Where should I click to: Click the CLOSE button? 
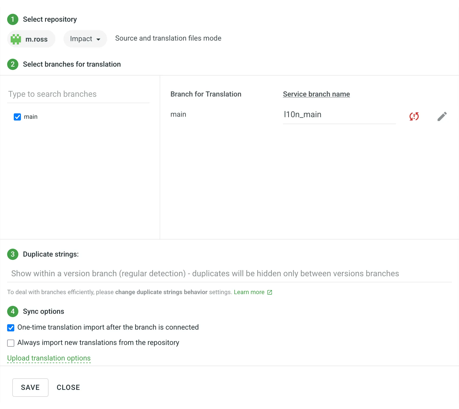tap(68, 387)
